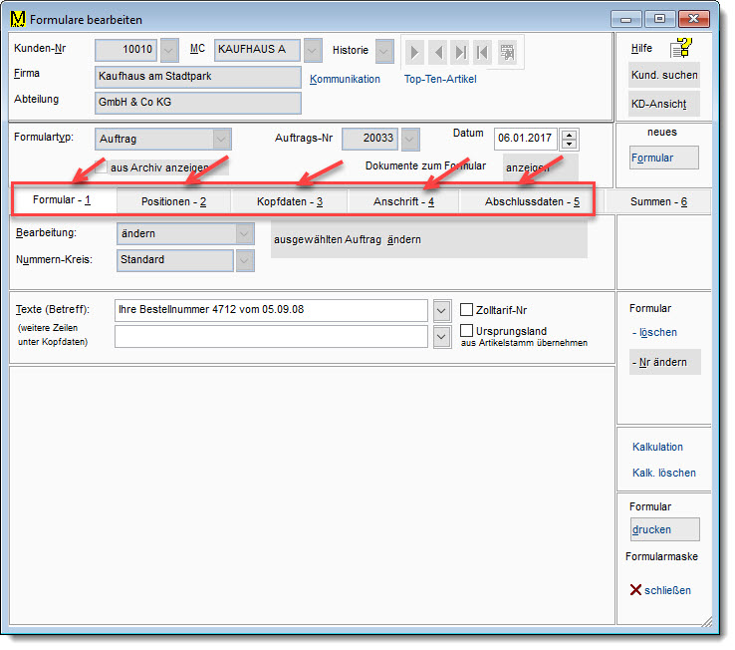735x650 pixels.
Task: Open the Nummern-Kreis Standard dropdown
Action: [x=244, y=260]
